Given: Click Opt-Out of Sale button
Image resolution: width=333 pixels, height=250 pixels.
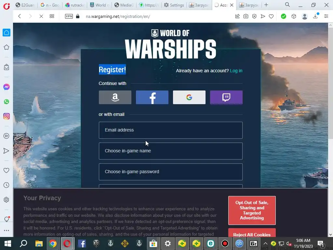Looking at the screenshot, I should click(252, 210).
